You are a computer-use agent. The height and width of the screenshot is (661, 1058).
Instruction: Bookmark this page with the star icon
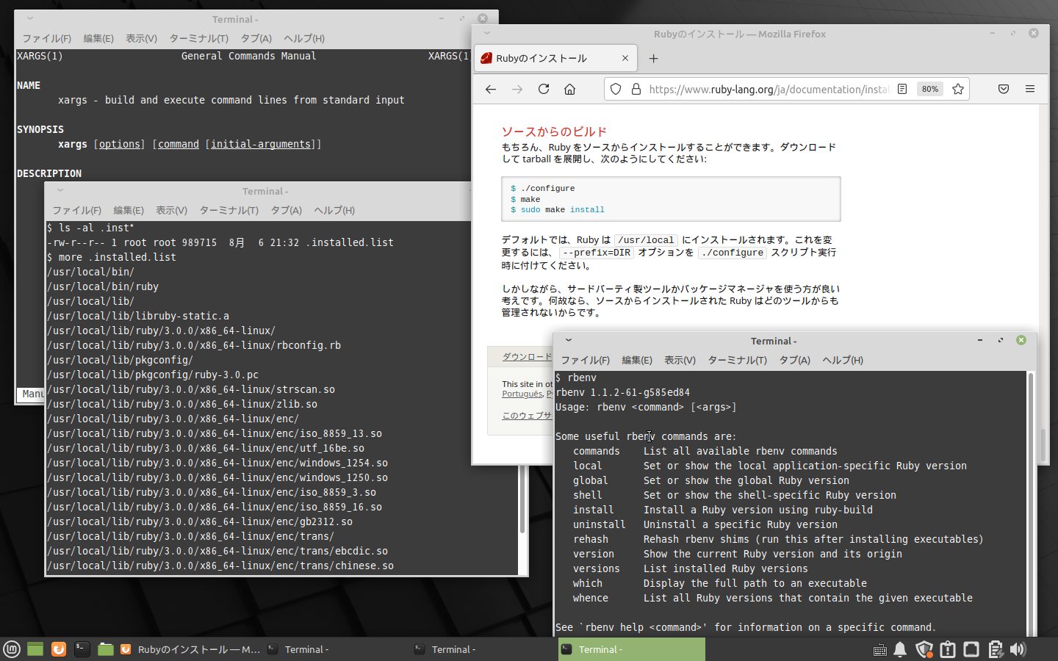tap(957, 89)
